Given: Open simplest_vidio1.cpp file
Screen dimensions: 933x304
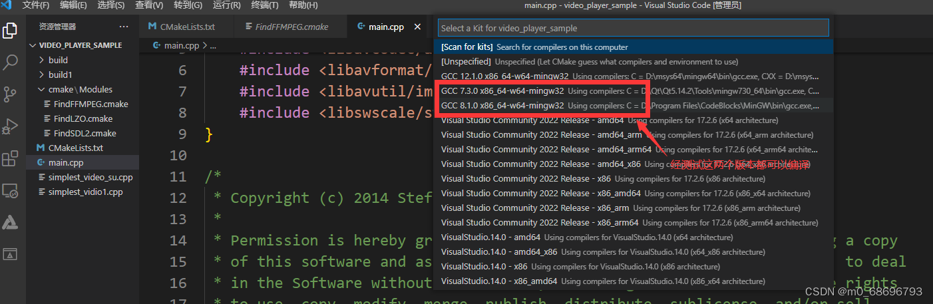Looking at the screenshot, I should tap(83, 192).
